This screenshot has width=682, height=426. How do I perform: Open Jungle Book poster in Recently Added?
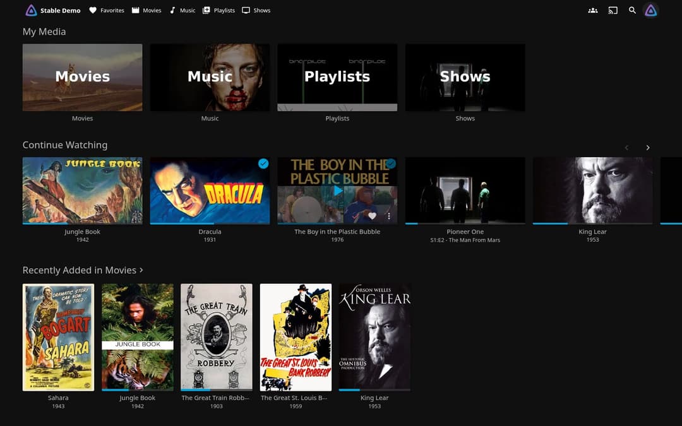pyautogui.click(x=138, y=337)
